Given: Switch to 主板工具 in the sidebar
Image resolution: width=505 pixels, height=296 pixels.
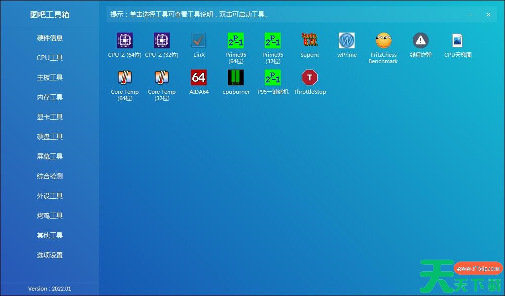Looking at the screenshot, I should (50, 77).
